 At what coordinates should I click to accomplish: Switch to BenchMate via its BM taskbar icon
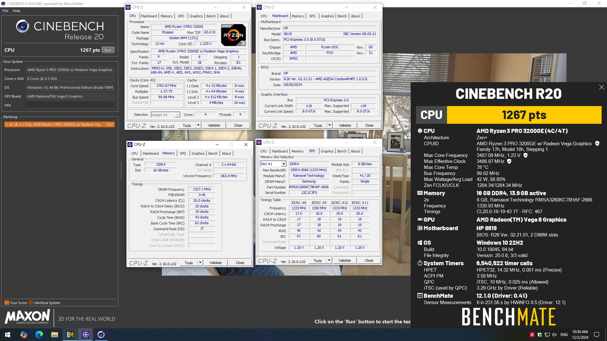click(x=70, y=335)
